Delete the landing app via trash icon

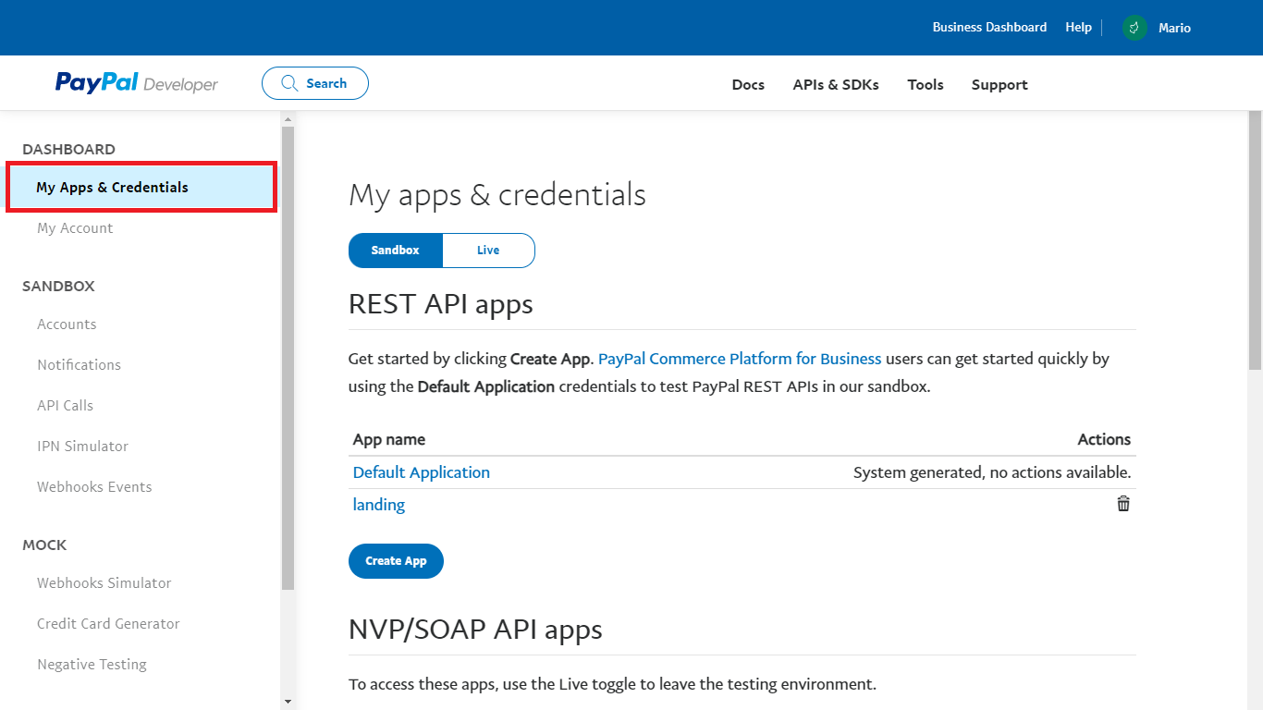[x=1123, y=504]
